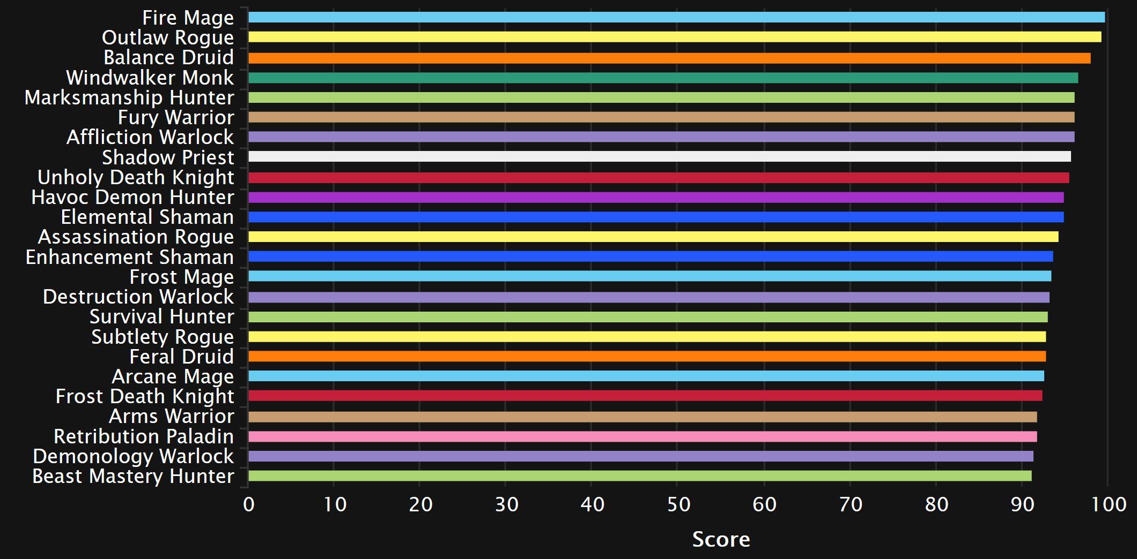1137x559 pixels.
Task: Select the Assassination Rogue label
Action: (x=136, y=237)
